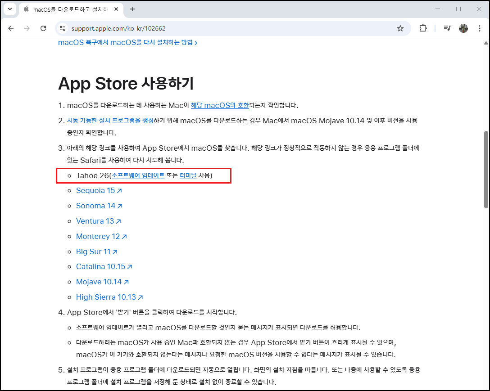Image resolution: width=490 pixels, height=391 pixels.
Task: Open the 소프트웨어 업데이트 link
Action: (x=138, y=175)
